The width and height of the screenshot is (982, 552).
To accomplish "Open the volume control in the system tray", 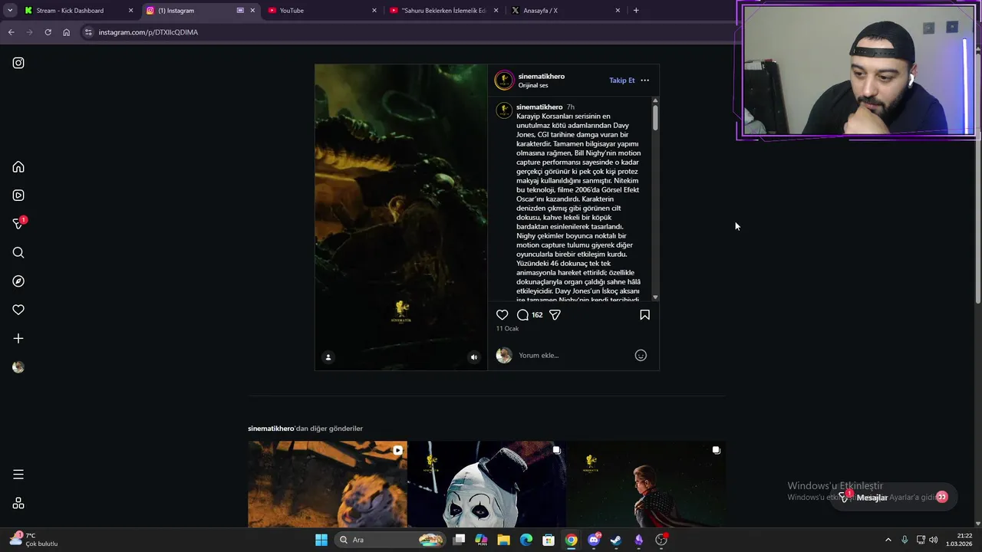I will click(x=934, y=540).
